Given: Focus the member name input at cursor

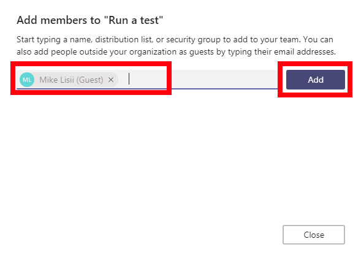Looking at the screenshot, I should (x=147, y=79).
